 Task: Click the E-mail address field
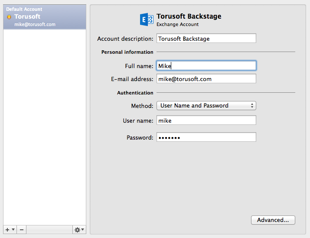tap(206, 78)
